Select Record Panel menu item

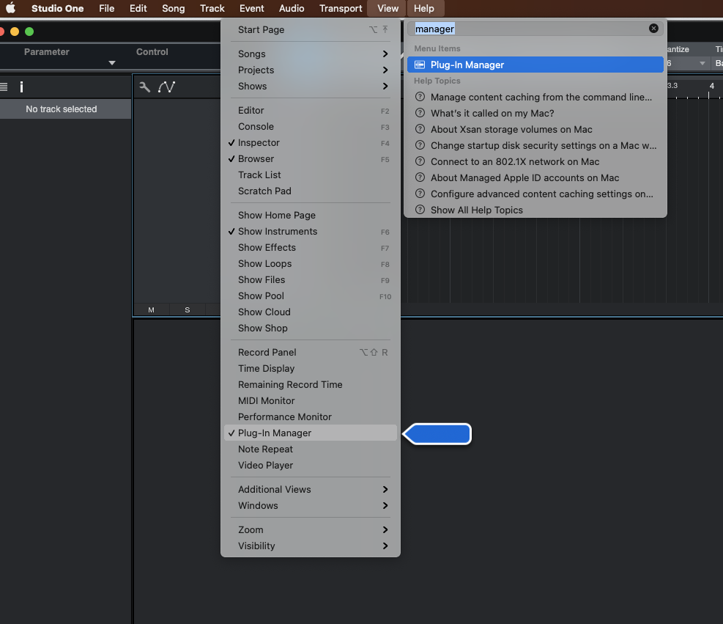coord(311,352)
